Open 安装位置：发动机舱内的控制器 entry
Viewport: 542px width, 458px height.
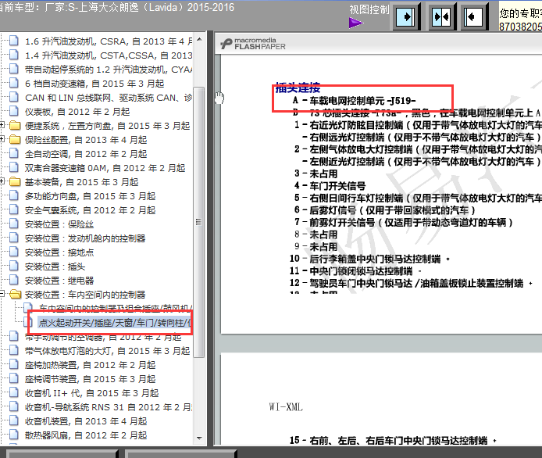tap(85, 238)
